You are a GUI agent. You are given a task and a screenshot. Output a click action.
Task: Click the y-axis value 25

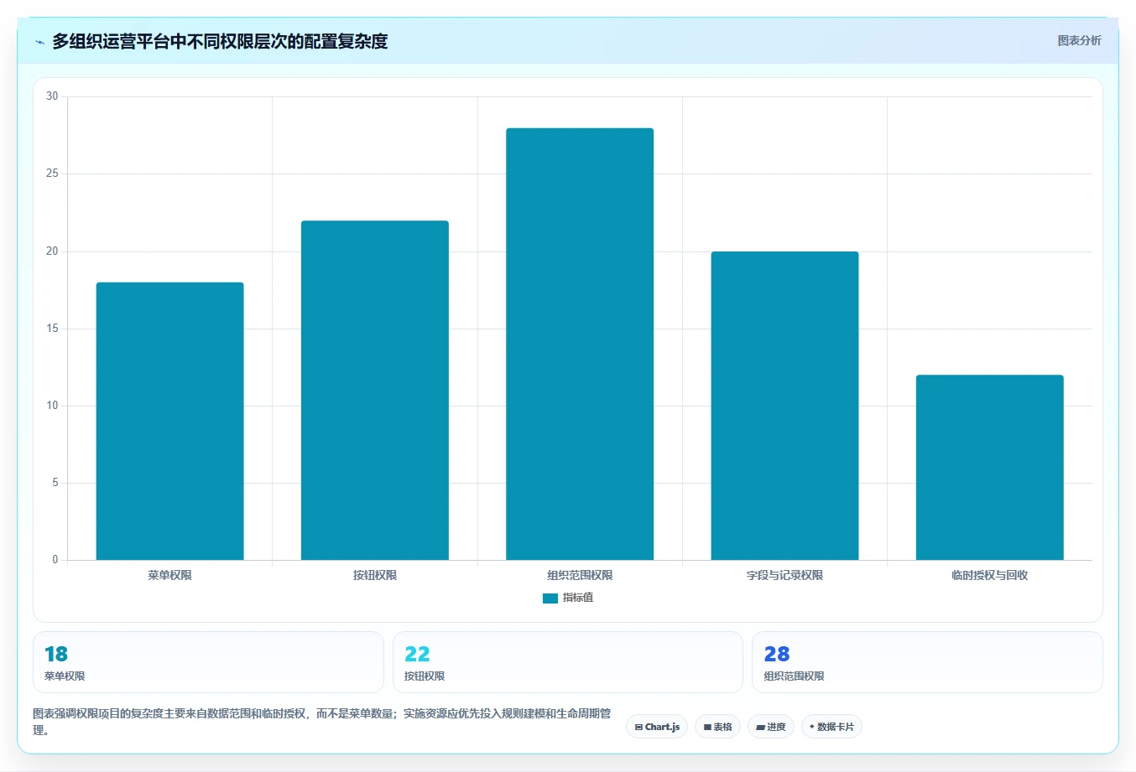(x=52, y=174)
